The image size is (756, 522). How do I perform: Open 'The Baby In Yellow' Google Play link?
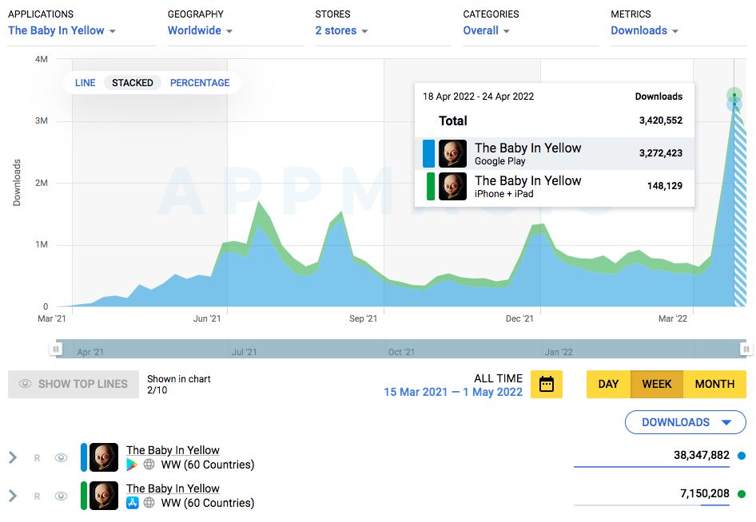[x=173, y=450]
